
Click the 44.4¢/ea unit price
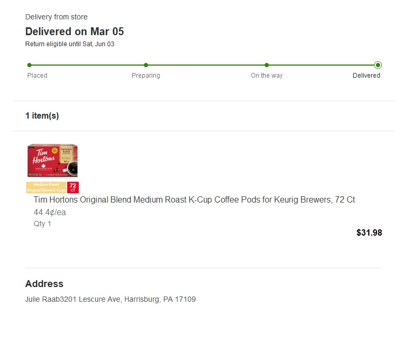[x=50, y=213]
